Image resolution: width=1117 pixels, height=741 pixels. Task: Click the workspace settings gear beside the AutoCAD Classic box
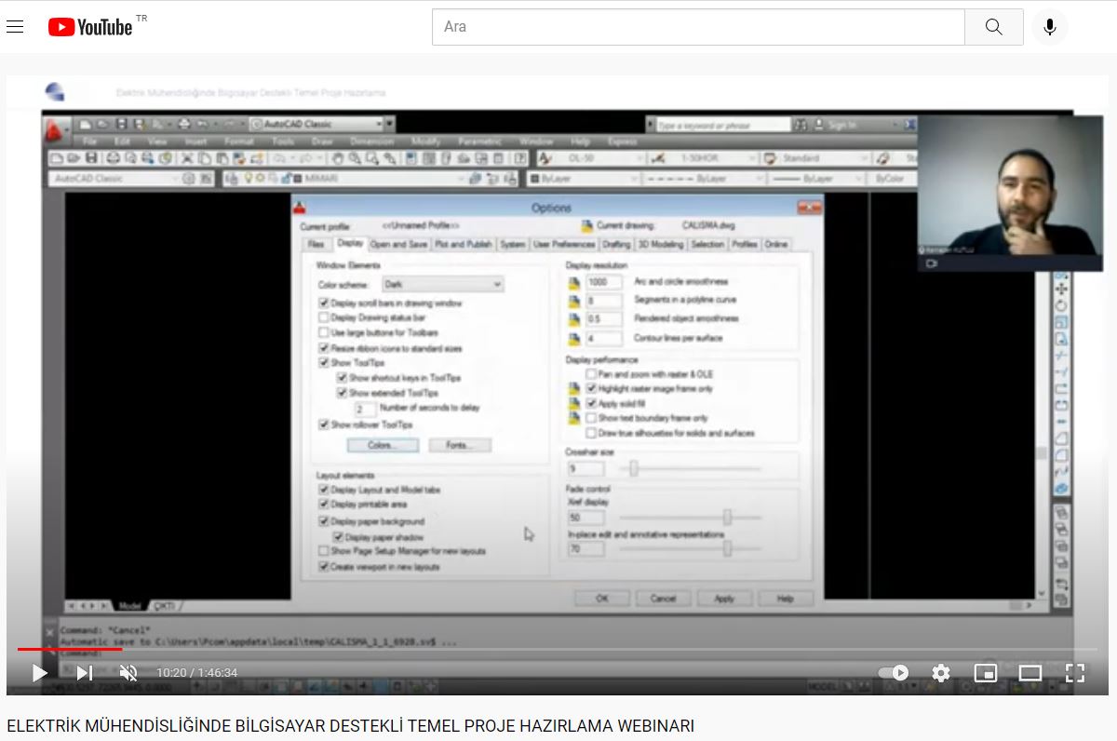189,178
